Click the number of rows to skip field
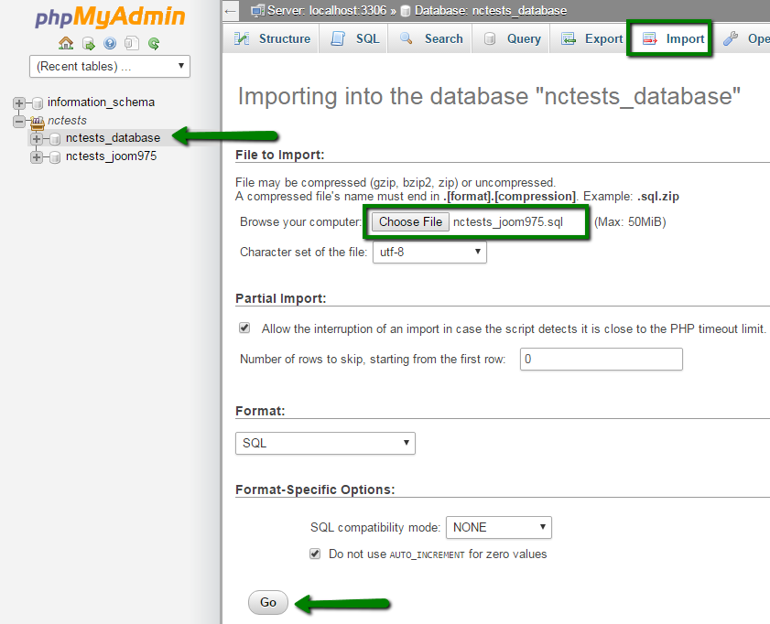Image resolution: width=770 pixels, height=624 pixels. [x=601, y=360]
